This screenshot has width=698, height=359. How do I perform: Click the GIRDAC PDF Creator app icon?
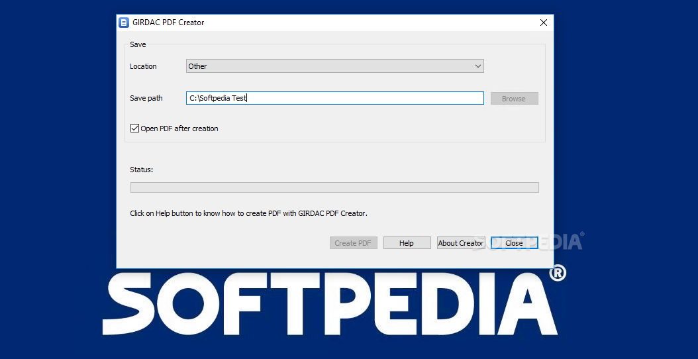pos(124,23)
